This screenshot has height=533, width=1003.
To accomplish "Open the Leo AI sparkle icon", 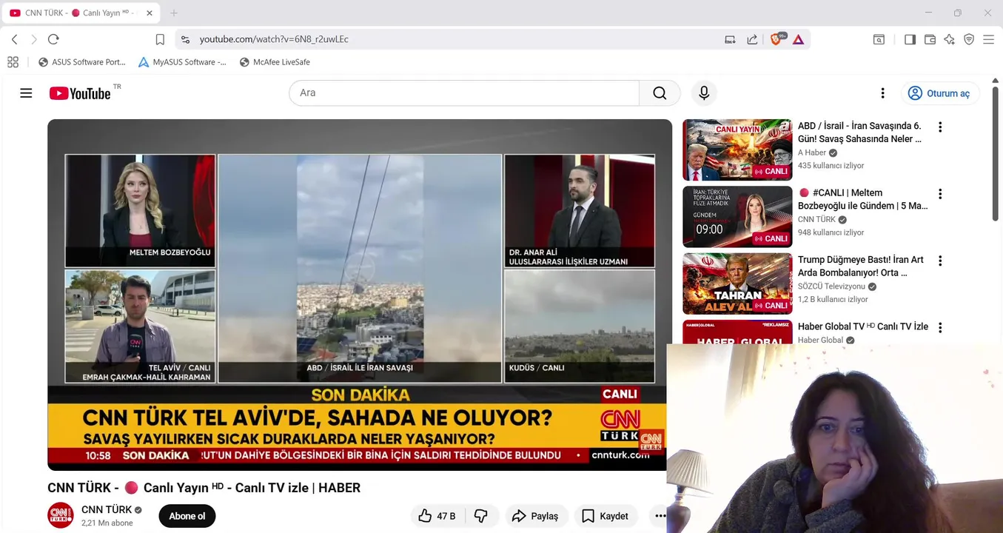I will click(950, 39).
